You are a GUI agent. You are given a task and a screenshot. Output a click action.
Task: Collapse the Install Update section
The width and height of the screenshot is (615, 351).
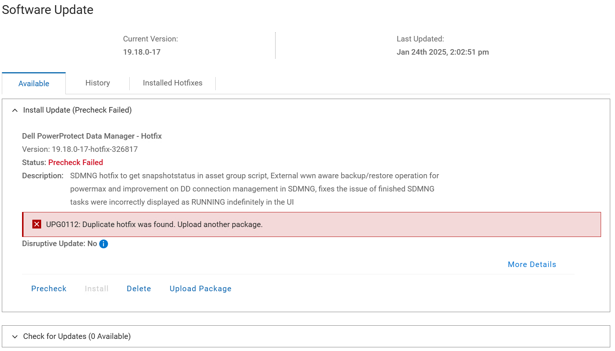[x=14, y=110]
